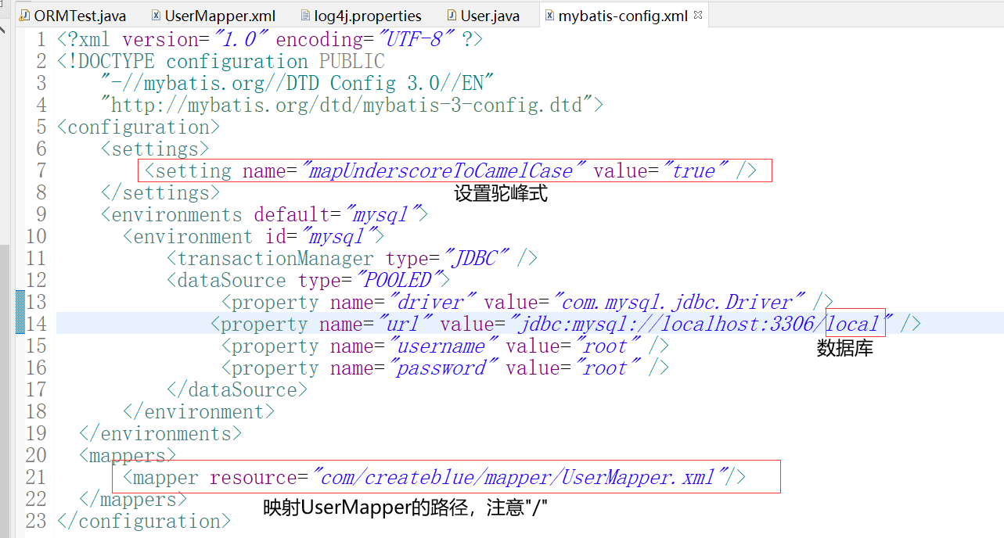Click the mapUnderscoreToCamelCase attribute value

[x=442, y=170]
